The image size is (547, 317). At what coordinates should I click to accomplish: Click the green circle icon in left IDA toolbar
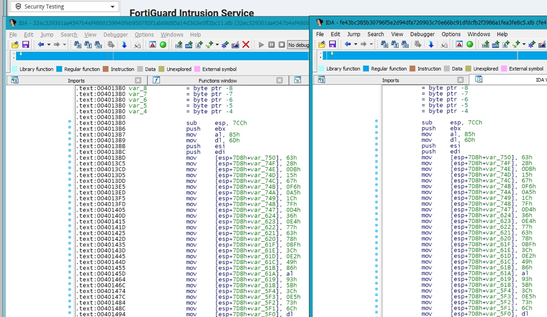coord(163,45)
